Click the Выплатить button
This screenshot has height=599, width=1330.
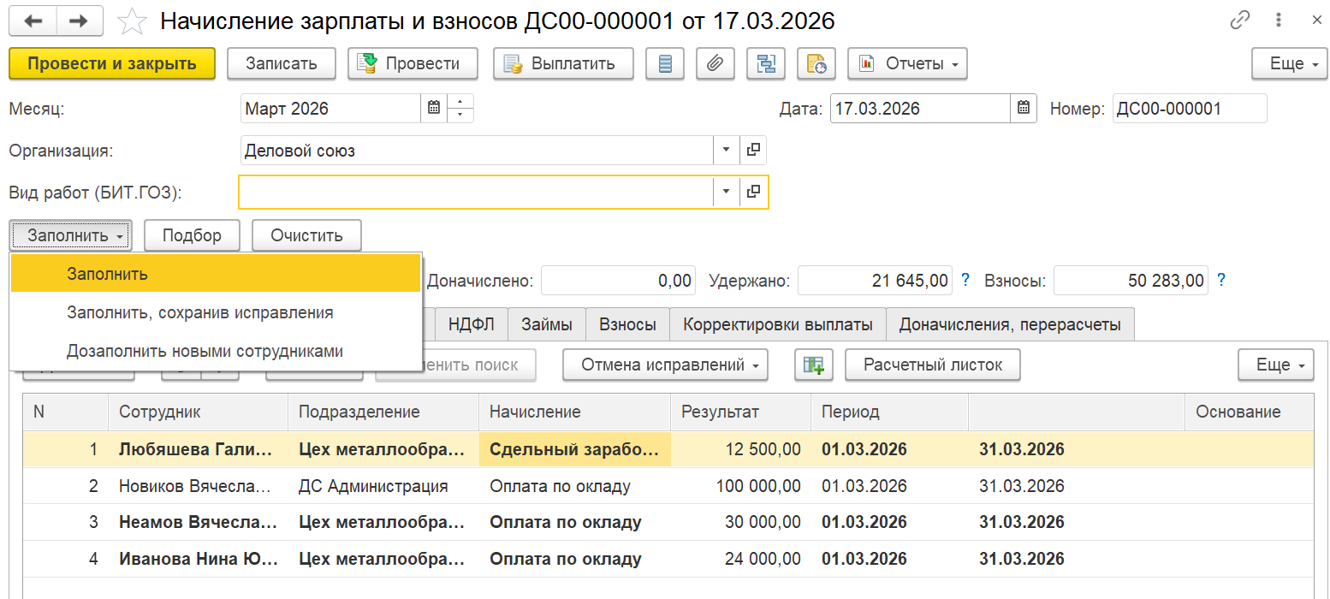(x=562, y=63)
